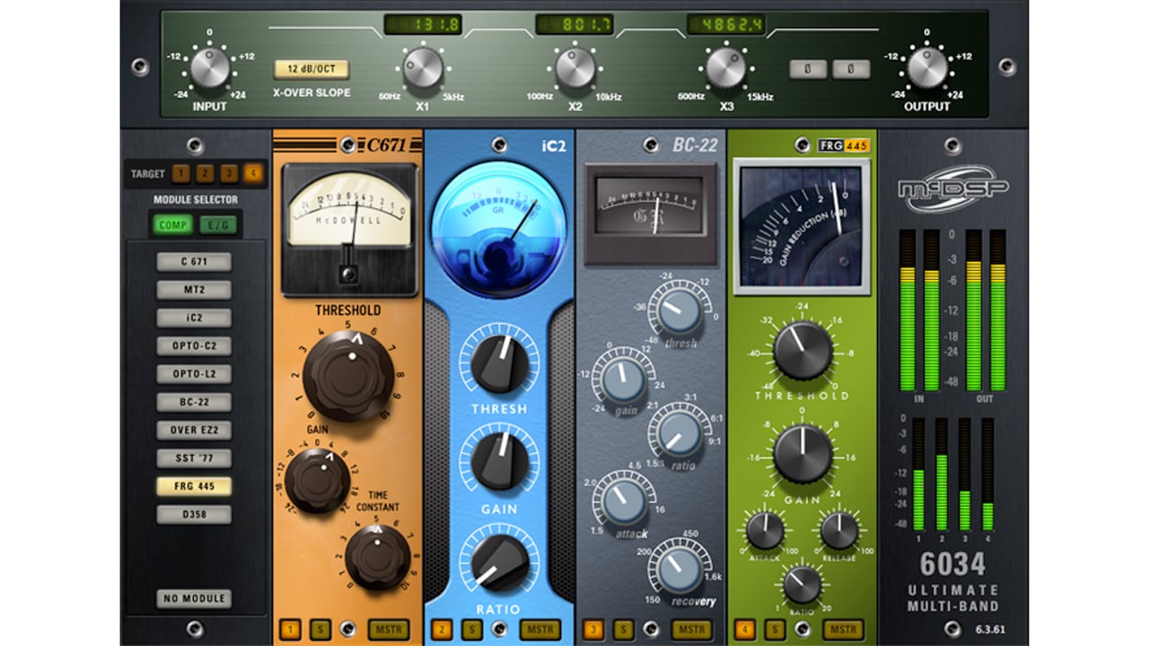Flip the round toggle switch under iC2
This screenshot has height=646, width=1149.
coord(500,629)
